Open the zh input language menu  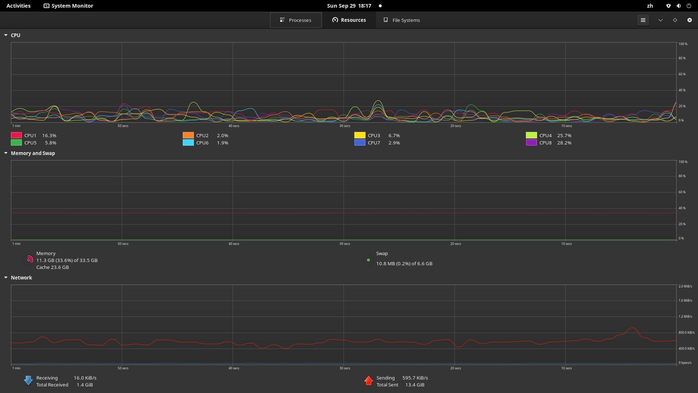click(650, 6)
